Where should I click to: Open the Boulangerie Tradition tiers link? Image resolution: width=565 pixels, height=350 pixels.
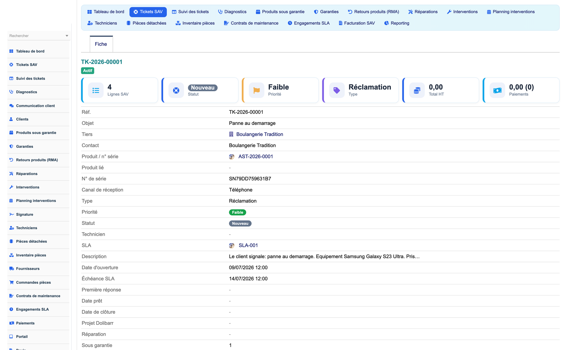coord(260,134)
